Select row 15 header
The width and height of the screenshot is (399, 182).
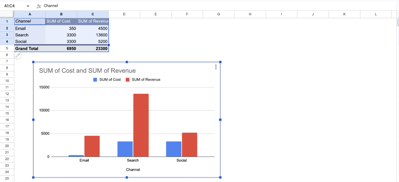7,113
